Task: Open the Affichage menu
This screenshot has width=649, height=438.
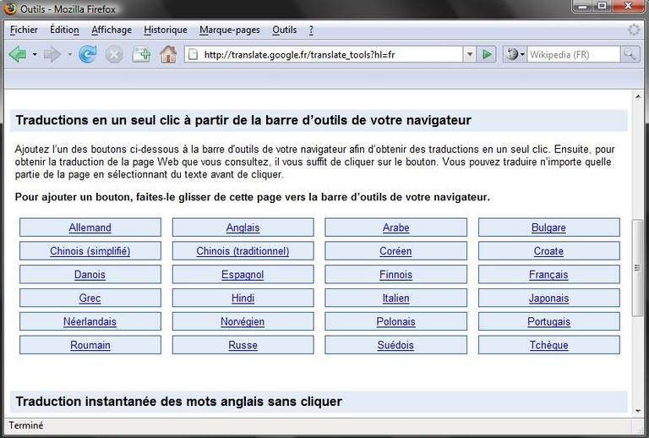Action: coord(112,30)
